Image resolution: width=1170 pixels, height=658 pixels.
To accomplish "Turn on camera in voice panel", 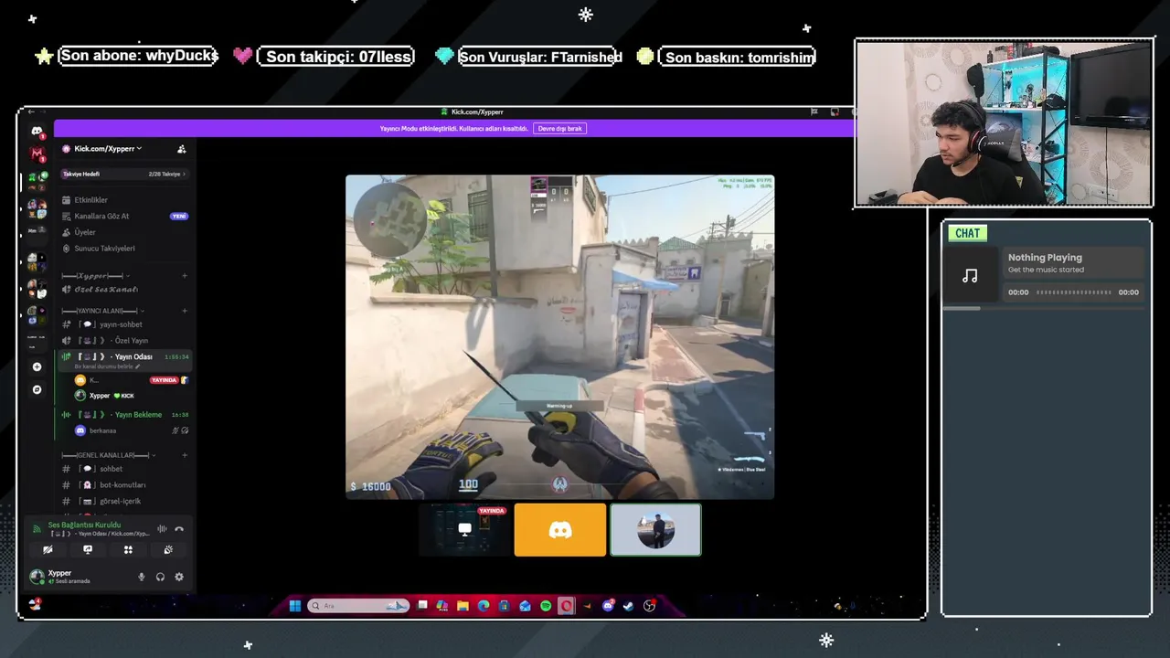I will pos(48,550).
